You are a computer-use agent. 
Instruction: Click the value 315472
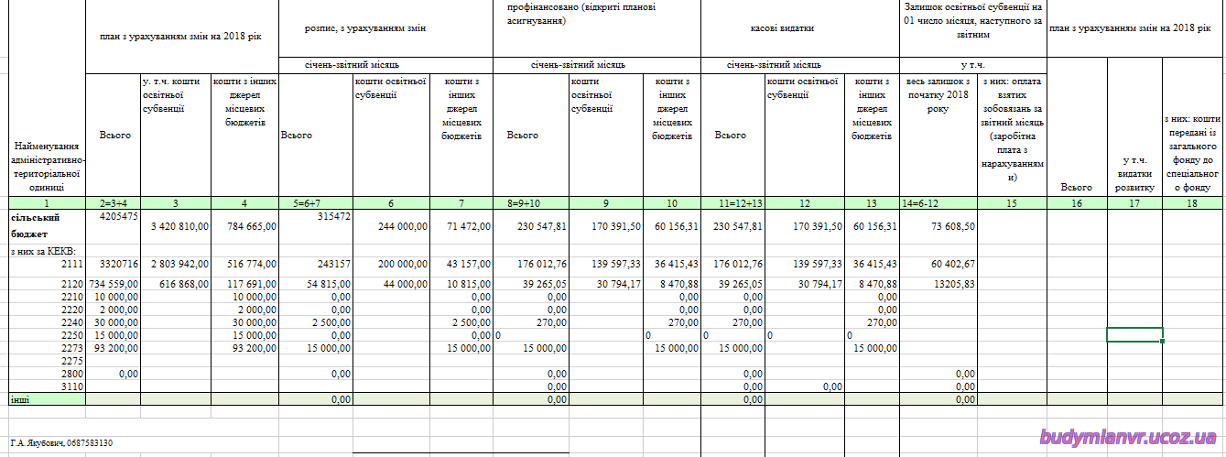(x=315, y=227)
